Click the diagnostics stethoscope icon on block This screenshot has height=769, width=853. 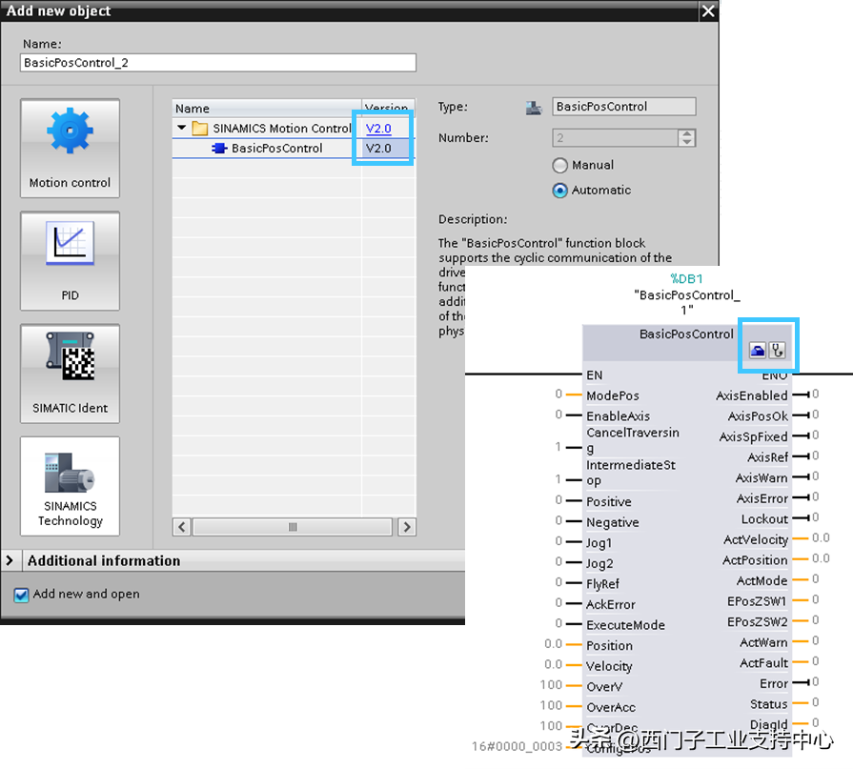click(778, 351)
